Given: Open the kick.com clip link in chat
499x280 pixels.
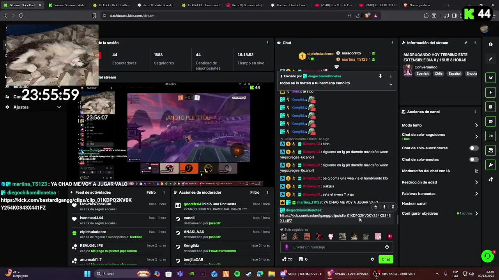Looking at the screenshot, I should pyautogui.click(x=335, y=218).
